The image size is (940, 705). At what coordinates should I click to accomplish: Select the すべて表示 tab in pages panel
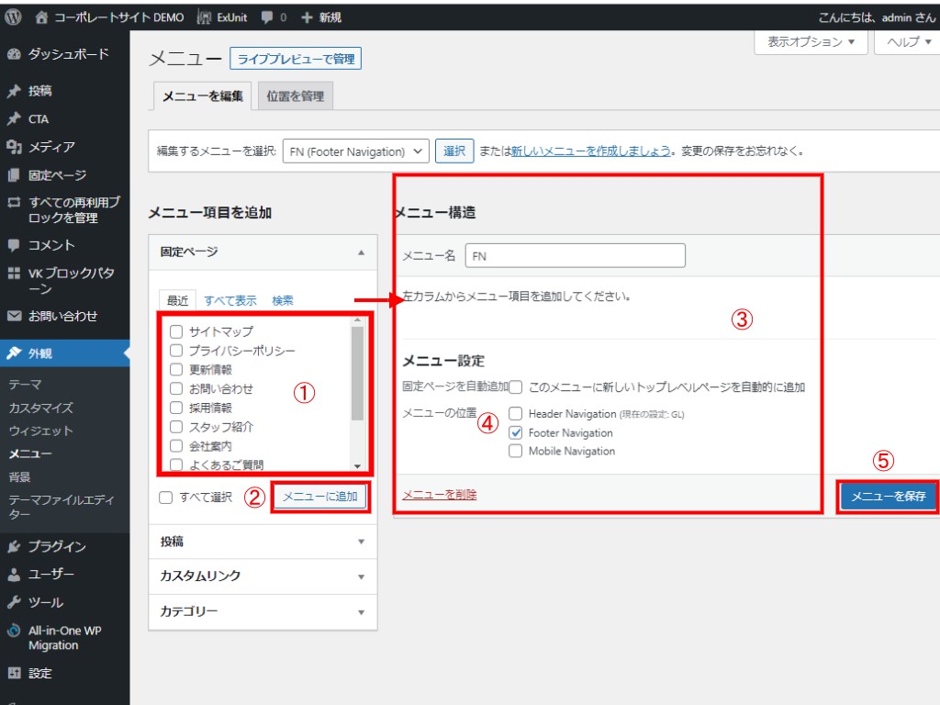(229, 300)
